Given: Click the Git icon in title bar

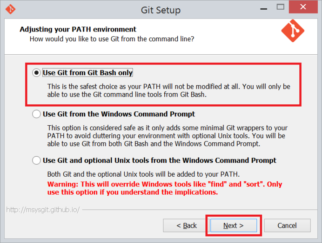Looking at the screenshot, I should [x=10, y=9].
